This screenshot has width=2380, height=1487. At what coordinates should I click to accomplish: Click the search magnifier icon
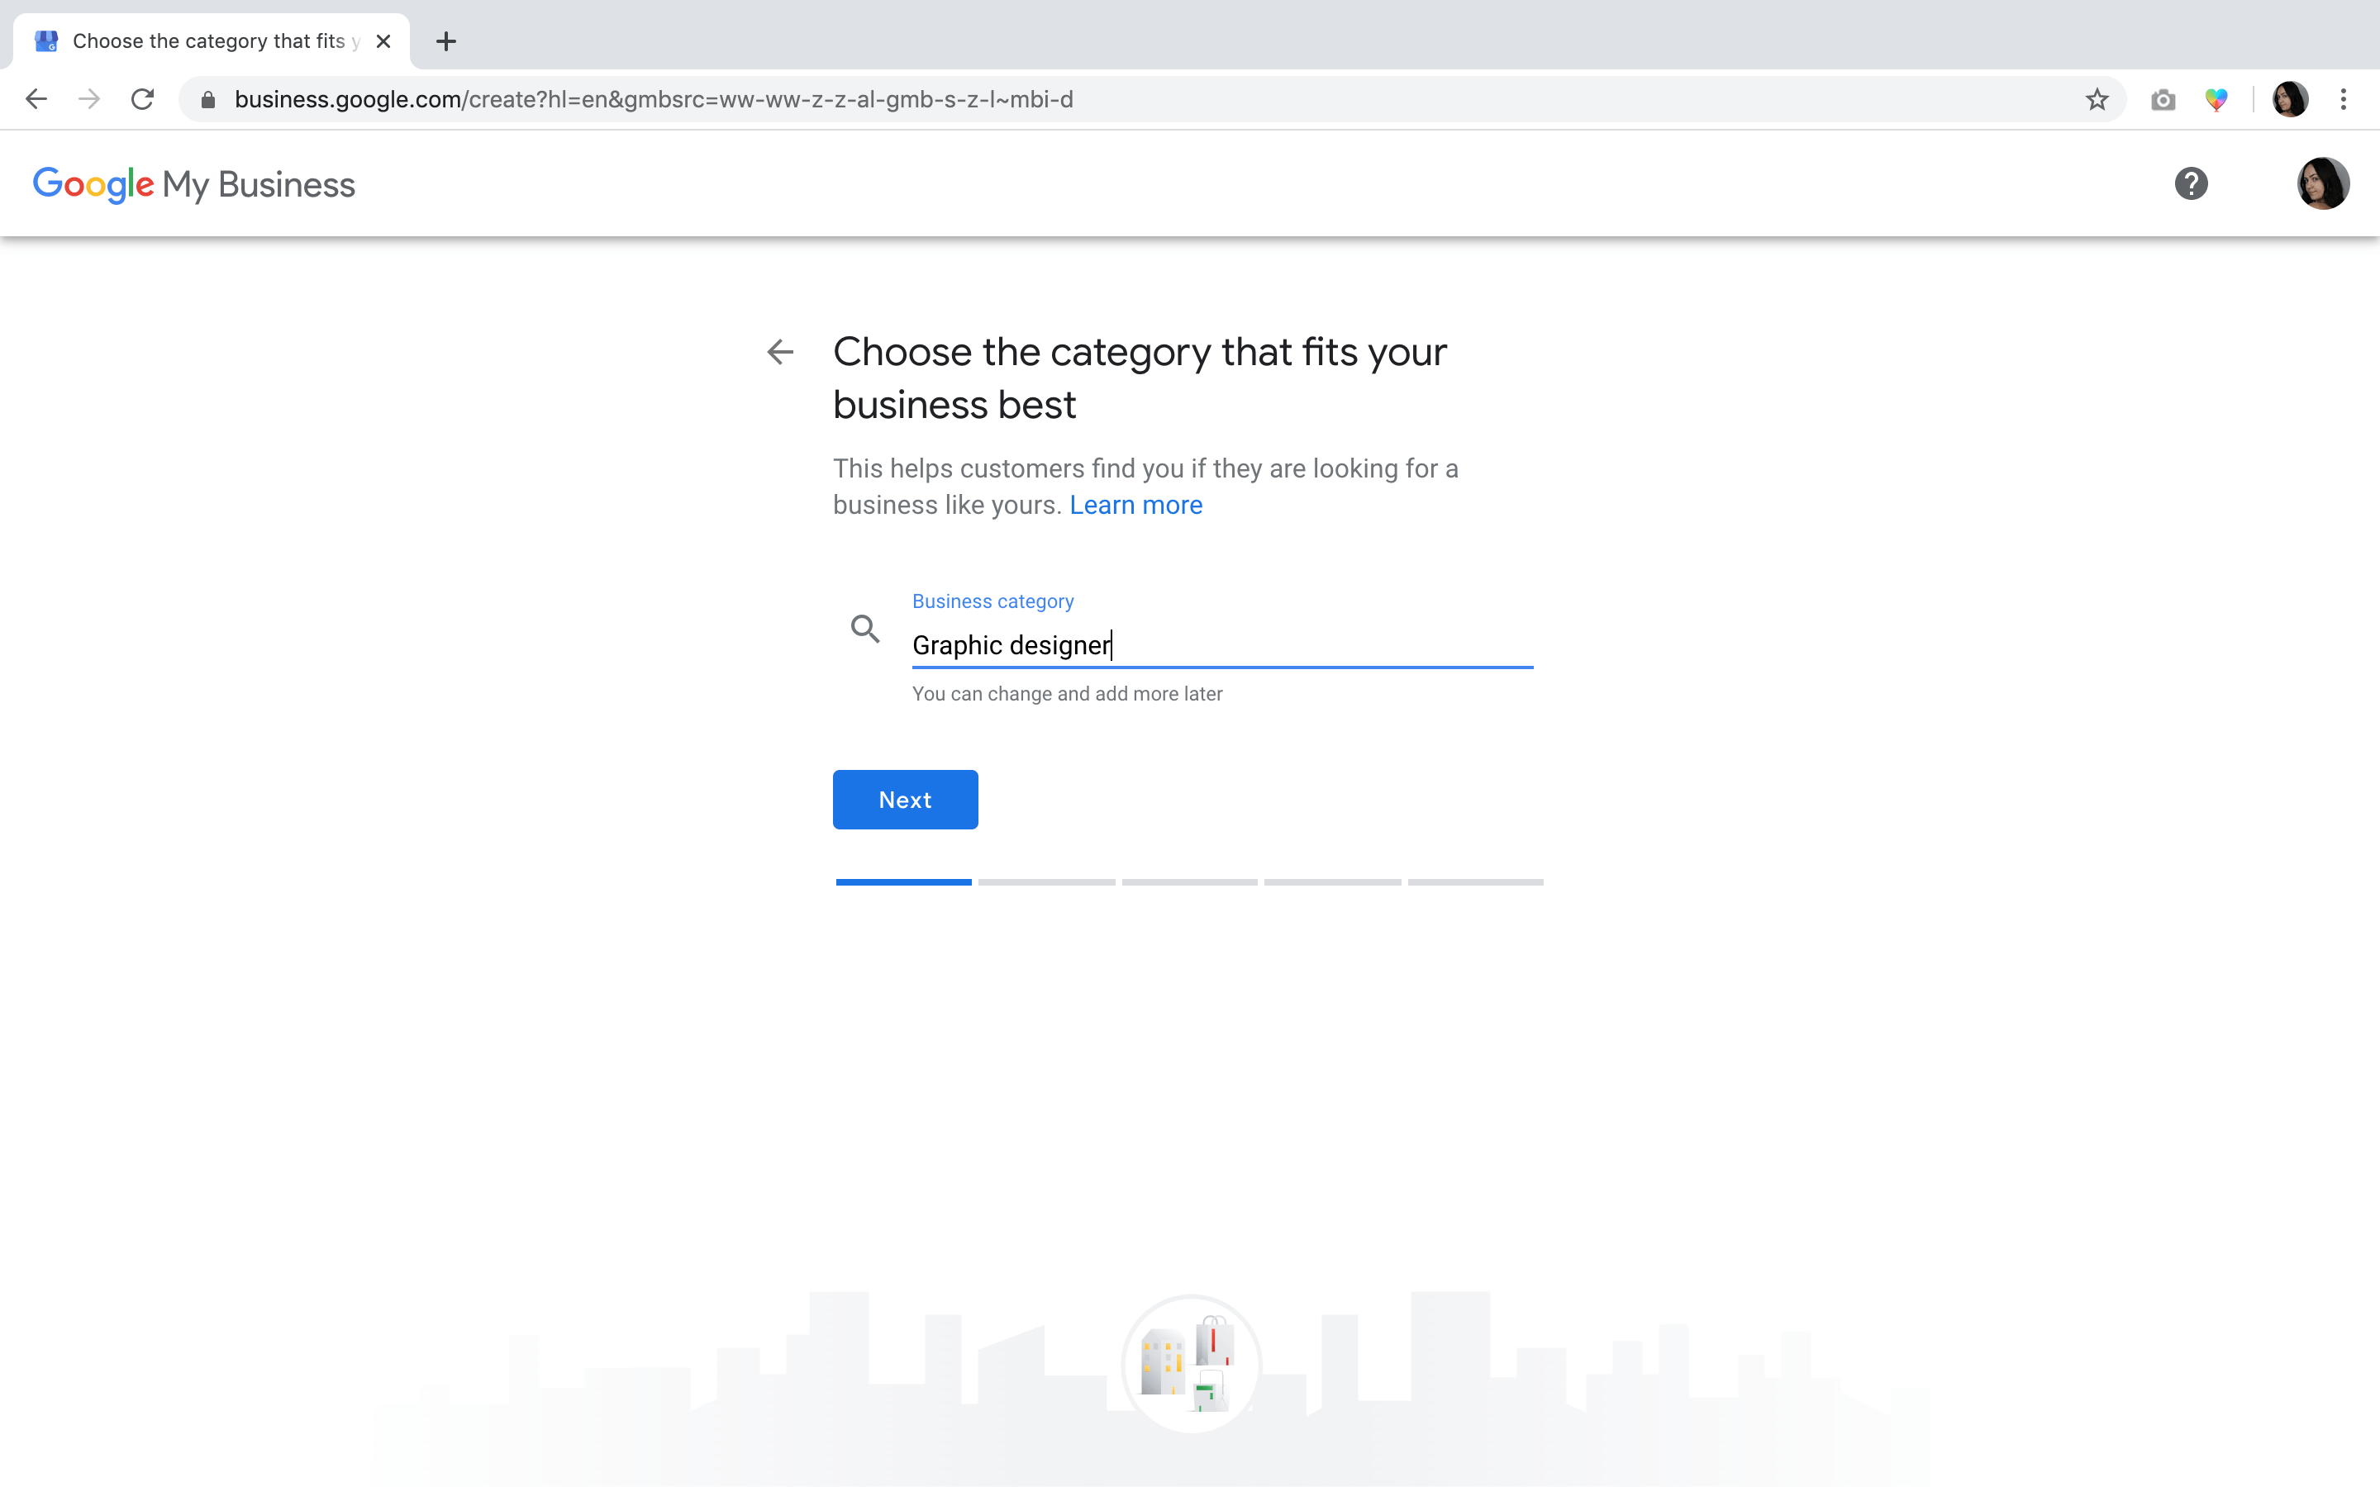coord(864,629)
